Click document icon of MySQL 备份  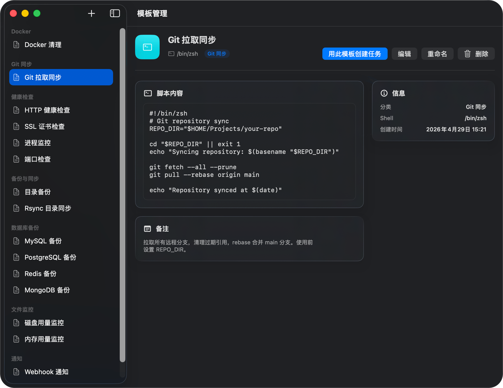[16, 241]
